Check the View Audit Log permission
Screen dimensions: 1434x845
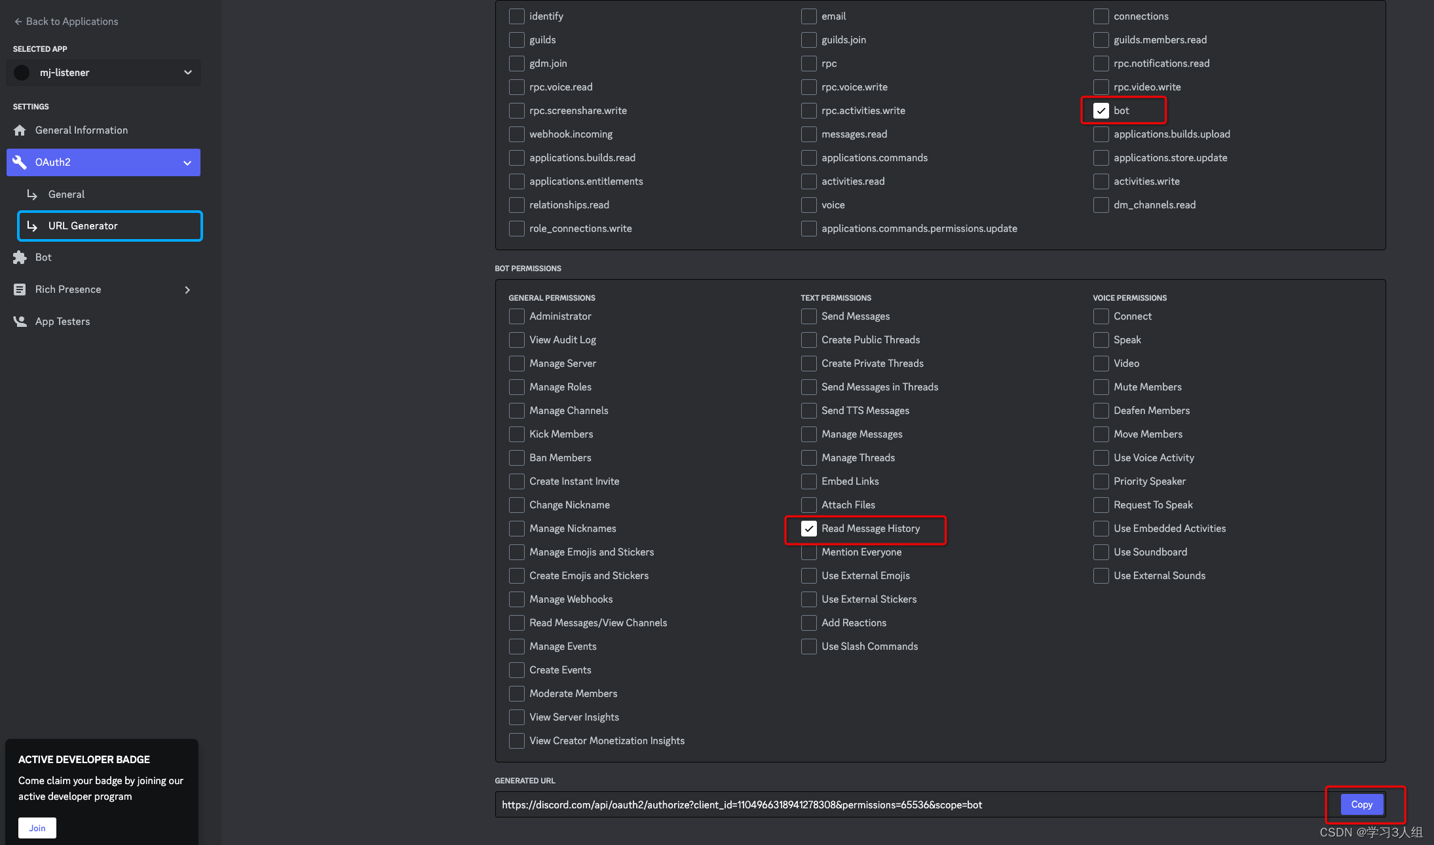(516, 340)
